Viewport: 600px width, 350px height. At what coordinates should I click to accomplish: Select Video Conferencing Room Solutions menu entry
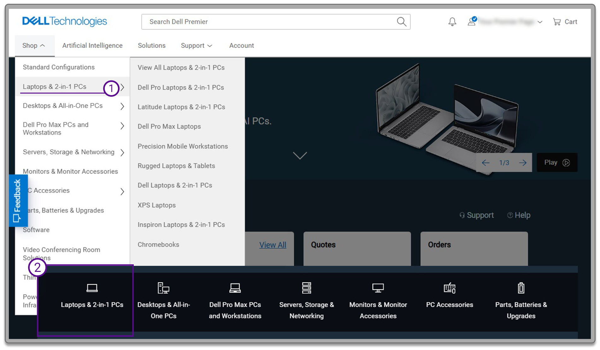(x=62, y=254)
